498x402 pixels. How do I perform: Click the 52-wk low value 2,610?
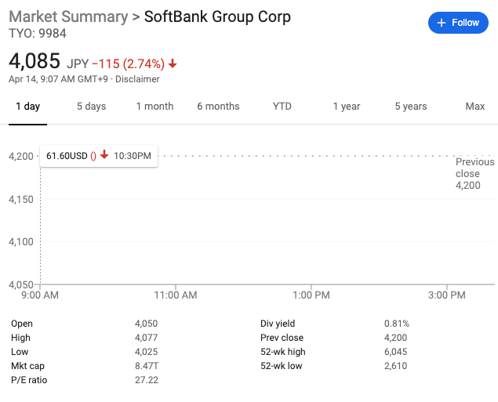(x=395, y=366)
